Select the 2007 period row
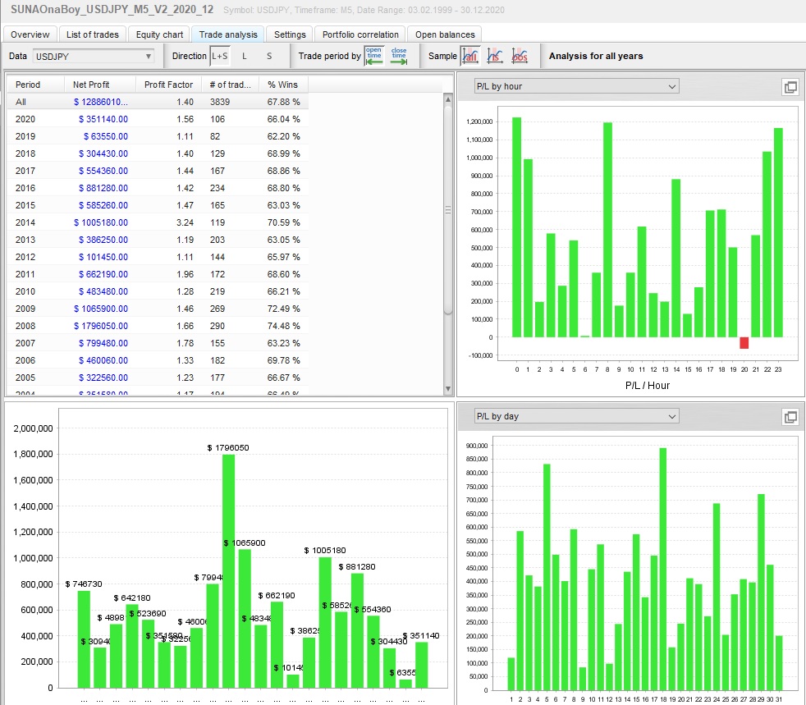The image size is (806, 705). point(158,343)
